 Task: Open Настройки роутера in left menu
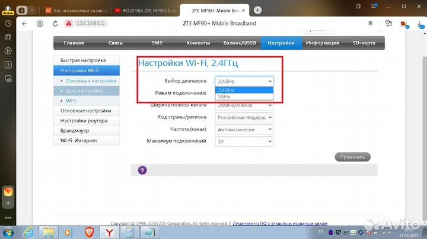[x=87, y=121]
